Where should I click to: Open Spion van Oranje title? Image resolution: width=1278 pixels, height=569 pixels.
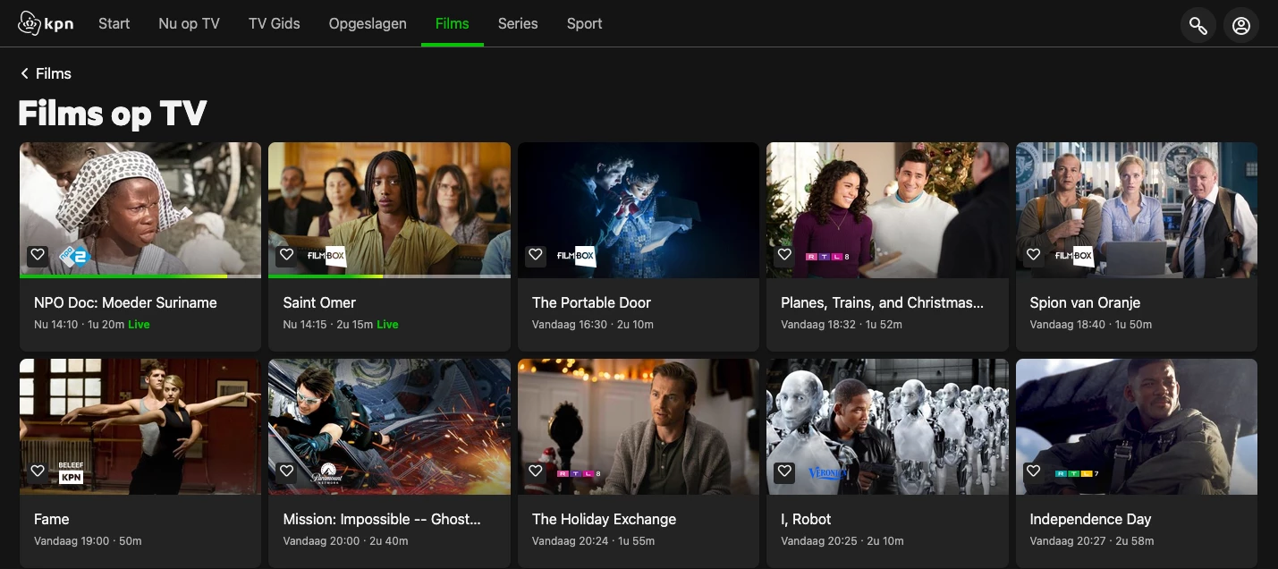tap(1085, 302)
